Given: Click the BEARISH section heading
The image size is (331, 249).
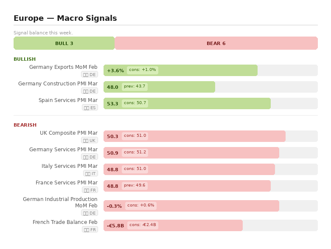Looking at the screenshot, I should click(25, 125).
